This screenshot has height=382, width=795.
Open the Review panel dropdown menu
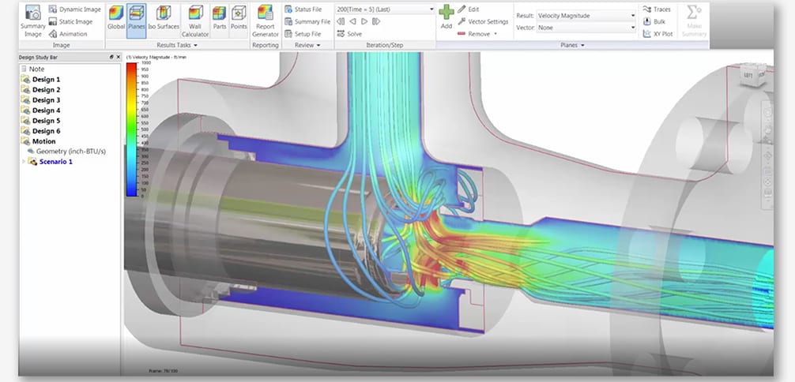click(x=319, y=46)
